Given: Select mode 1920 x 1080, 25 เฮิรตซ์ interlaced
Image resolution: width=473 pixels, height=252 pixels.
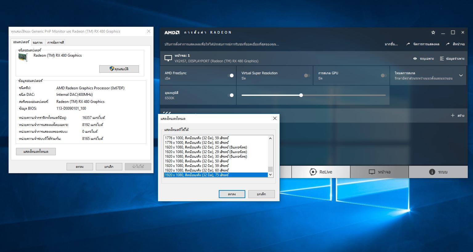Looking at the screenshot, I should (x=216, y=147).
